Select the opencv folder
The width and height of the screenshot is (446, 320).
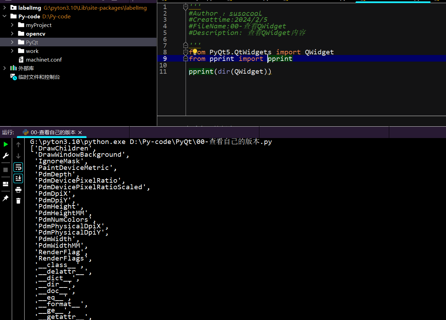[x=78, y=34]
